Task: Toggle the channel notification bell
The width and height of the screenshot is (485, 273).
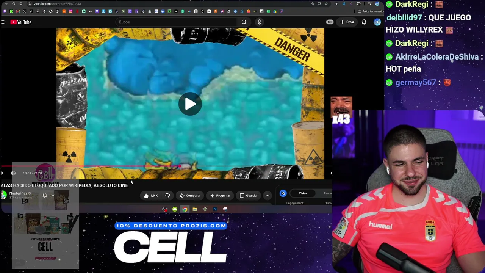Action: click(x=45, y=195)
